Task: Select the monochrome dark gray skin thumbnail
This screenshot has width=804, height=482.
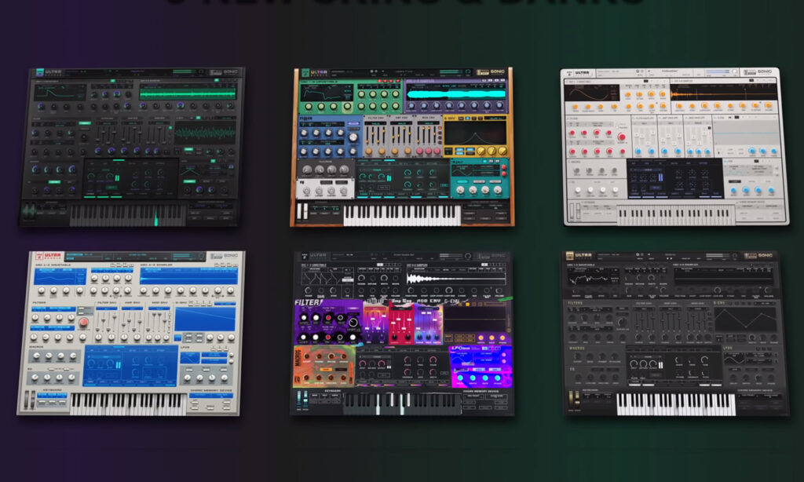Action: [674, 333]
